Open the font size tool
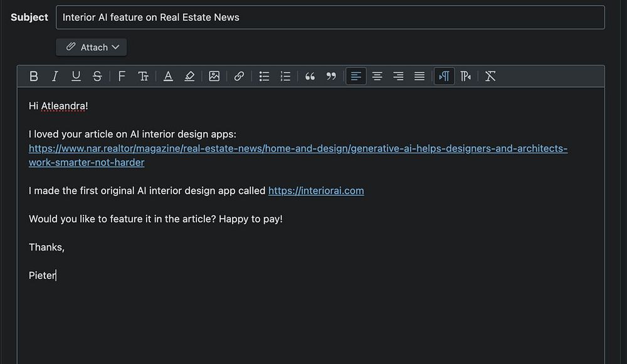627x364 pixels. click(143, 76)
